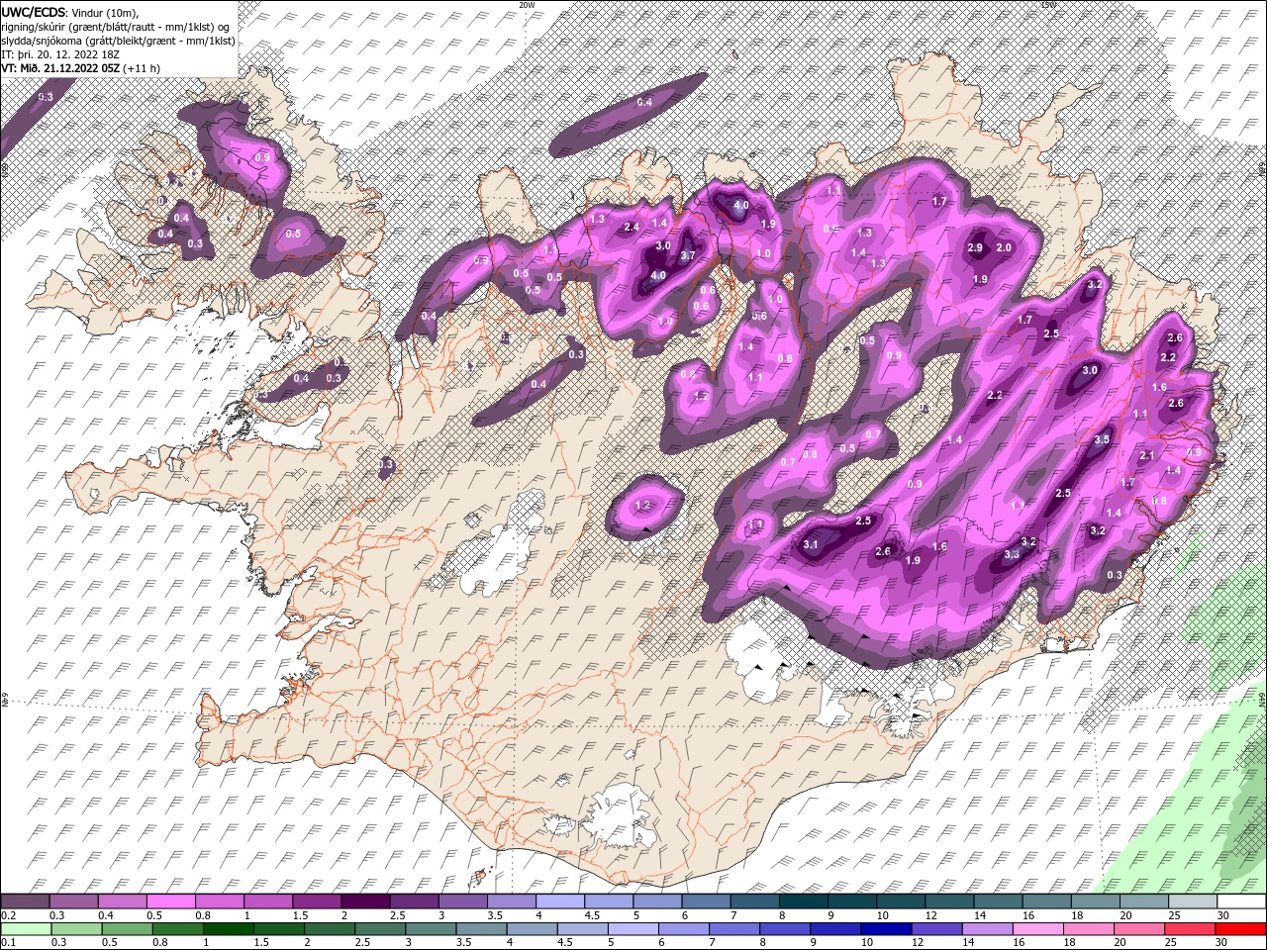Click the white swatch after 30 in the snow legend
Screen dimensions: 1267x950
[x=1241, y=902]
